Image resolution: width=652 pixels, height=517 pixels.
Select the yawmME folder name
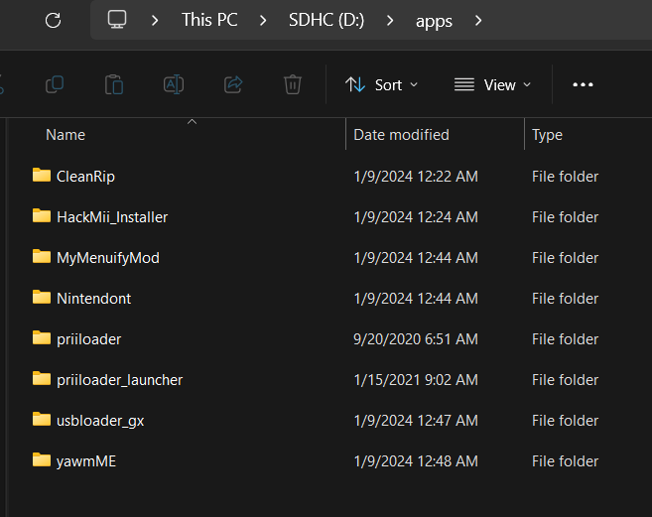tap(86, 461)
